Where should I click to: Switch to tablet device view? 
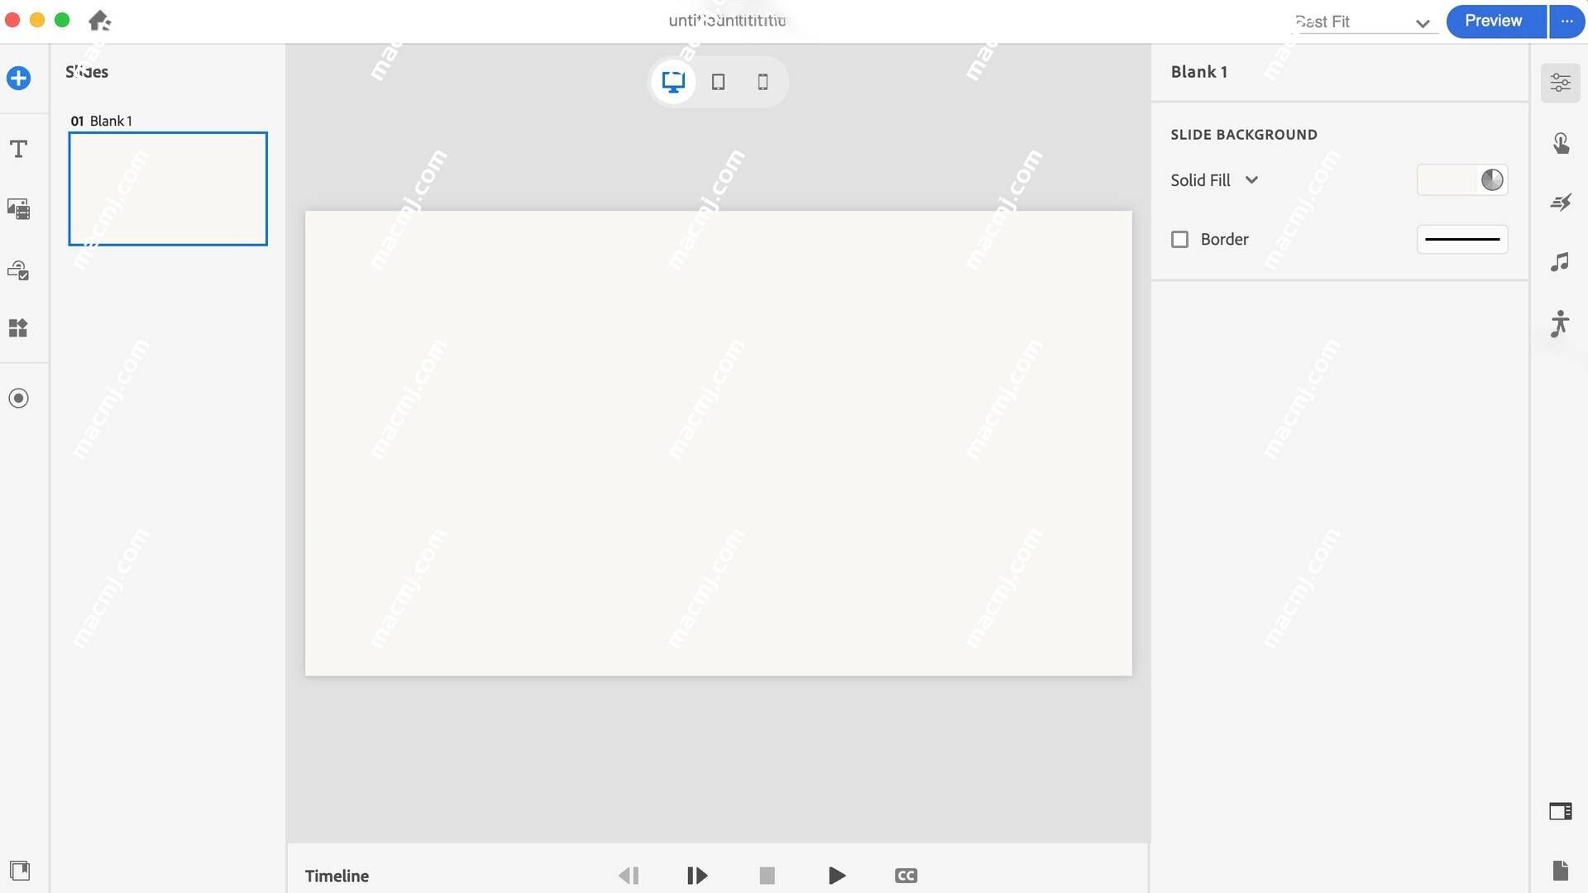(718, 82)
